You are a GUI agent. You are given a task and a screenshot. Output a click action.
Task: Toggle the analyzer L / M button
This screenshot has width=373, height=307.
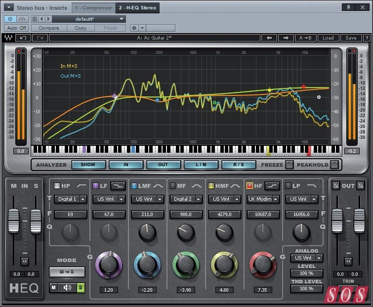[201, 165]
